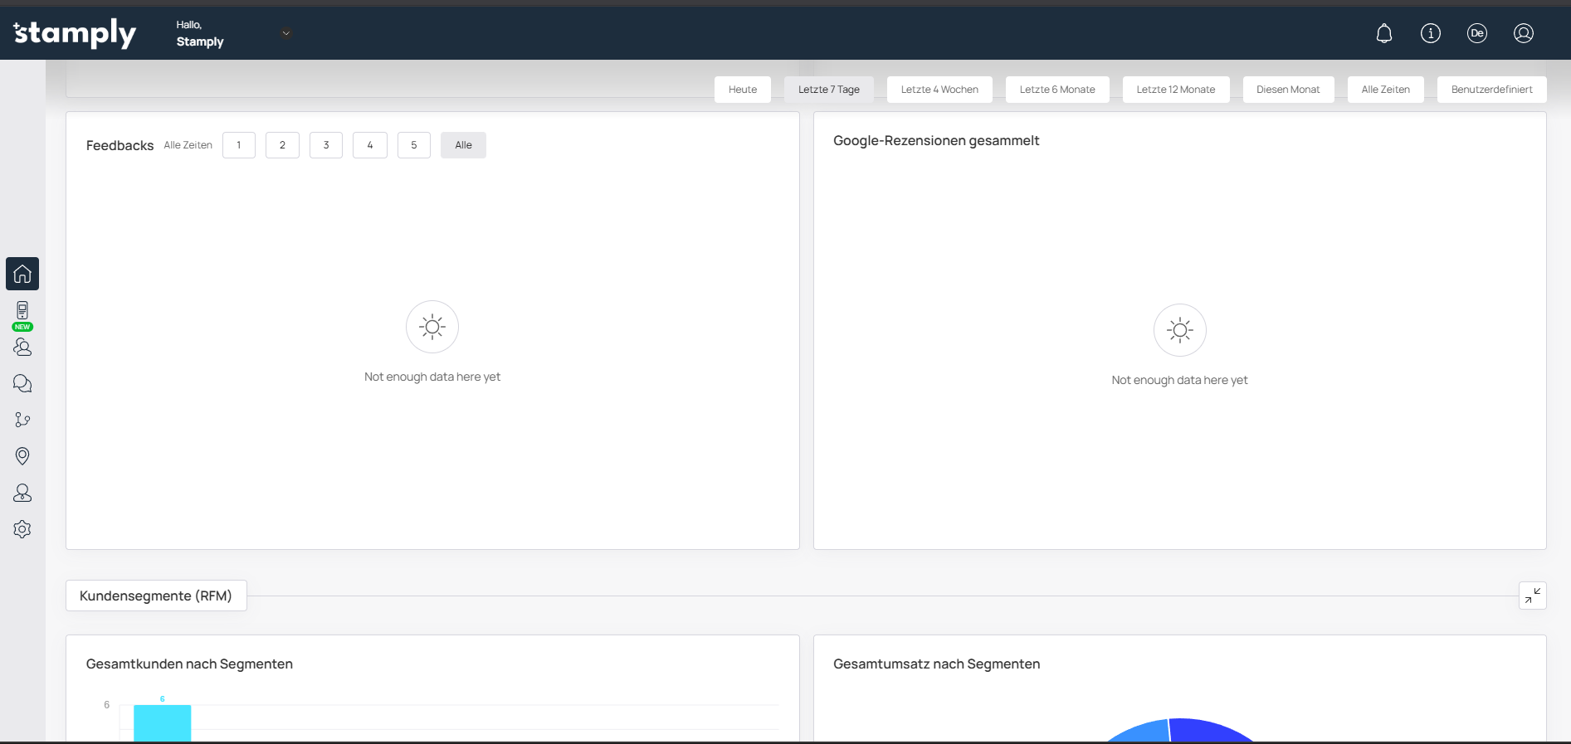
Task: Select the Heute time range
Action: pyautogui.click(x=743, y=90)
